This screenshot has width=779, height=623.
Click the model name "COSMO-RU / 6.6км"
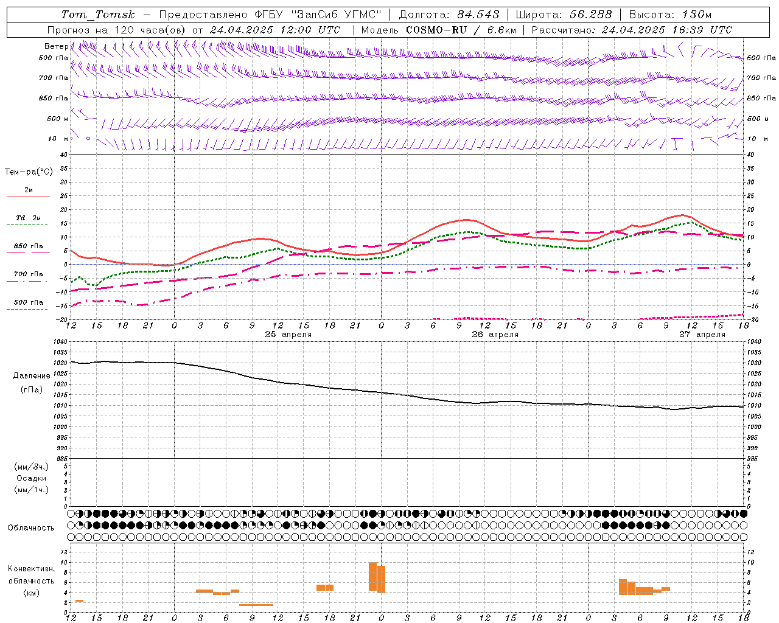461,30
